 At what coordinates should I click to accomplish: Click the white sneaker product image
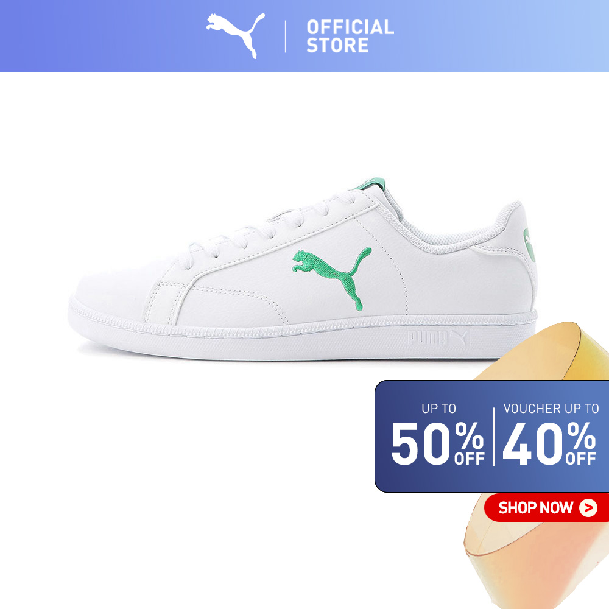click(303, 270)
